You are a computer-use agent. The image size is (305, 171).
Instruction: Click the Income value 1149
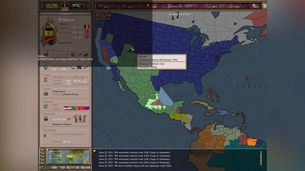pos(68,81)
